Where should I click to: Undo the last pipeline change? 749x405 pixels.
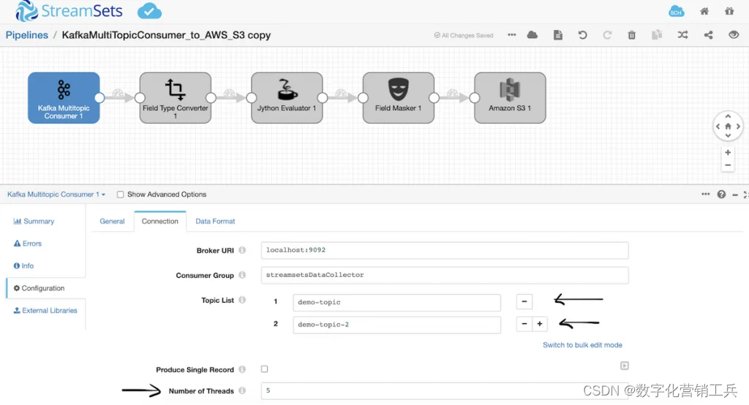[x=582, y=35]
